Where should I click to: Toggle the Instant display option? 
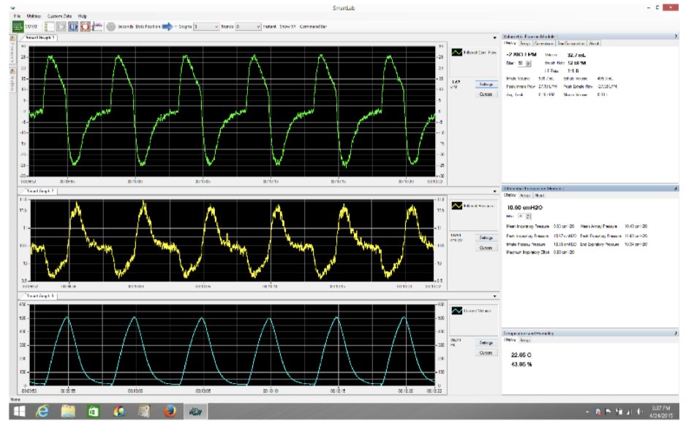pyautogui.click(x=271, y=26)
